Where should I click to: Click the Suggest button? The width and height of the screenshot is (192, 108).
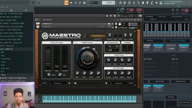pos(171,97)
